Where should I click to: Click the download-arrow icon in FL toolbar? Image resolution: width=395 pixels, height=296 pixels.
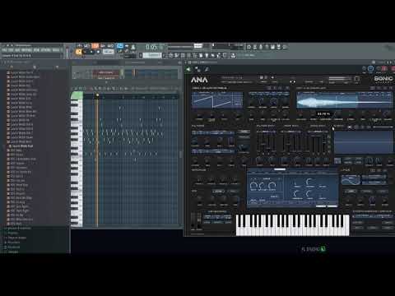click(233, 55)
